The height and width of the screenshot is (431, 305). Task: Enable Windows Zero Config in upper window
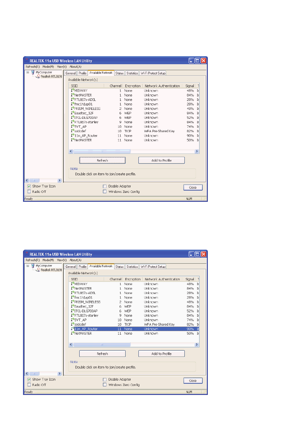coord(105,192)
